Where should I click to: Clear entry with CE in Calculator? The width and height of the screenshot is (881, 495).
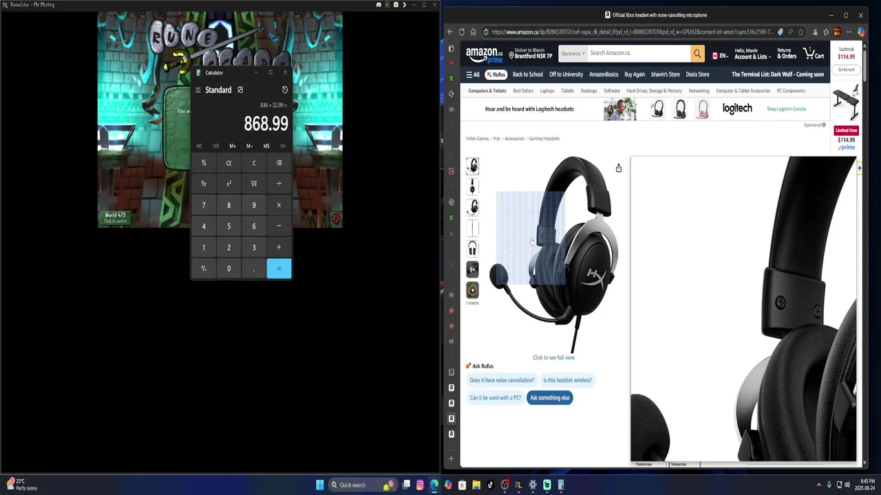coord(229,163)
